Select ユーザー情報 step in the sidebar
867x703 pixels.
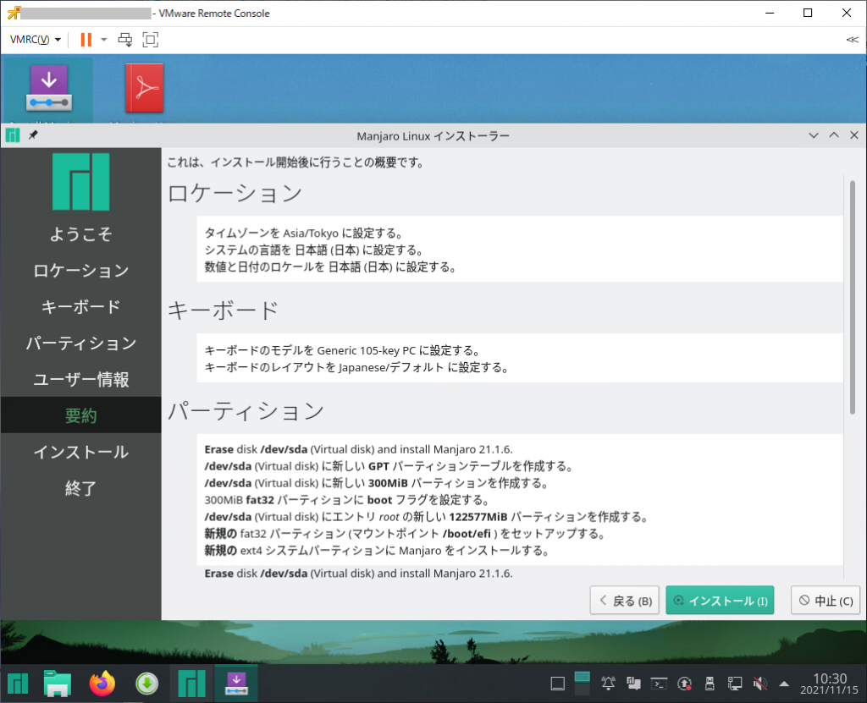[x=80, y=380]
